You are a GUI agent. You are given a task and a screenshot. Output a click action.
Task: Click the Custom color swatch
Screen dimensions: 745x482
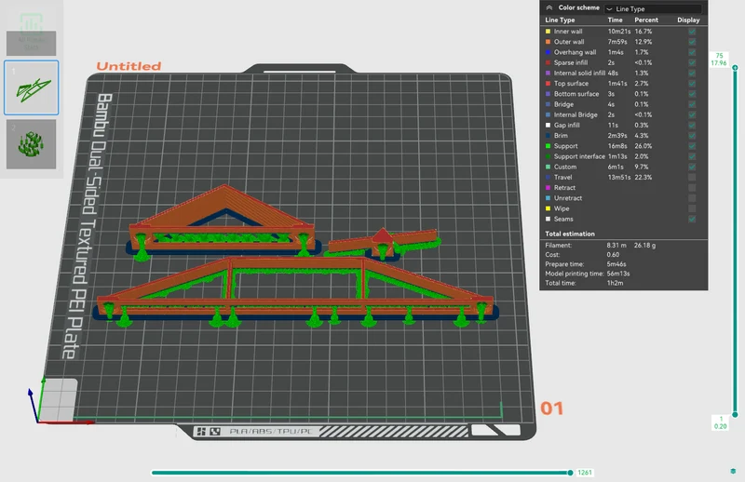pos(548,167)
